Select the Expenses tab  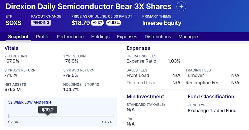pos(127,37)
